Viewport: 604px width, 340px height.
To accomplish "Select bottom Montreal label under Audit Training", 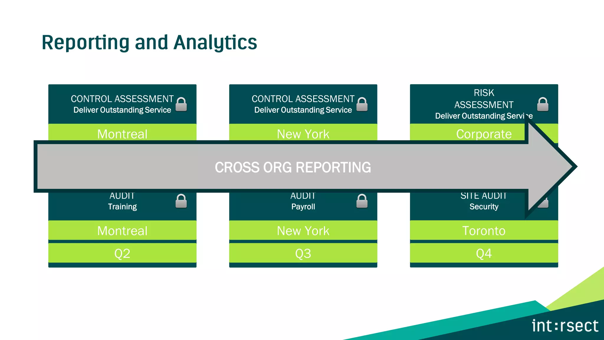I will click(x=122, y=231).
